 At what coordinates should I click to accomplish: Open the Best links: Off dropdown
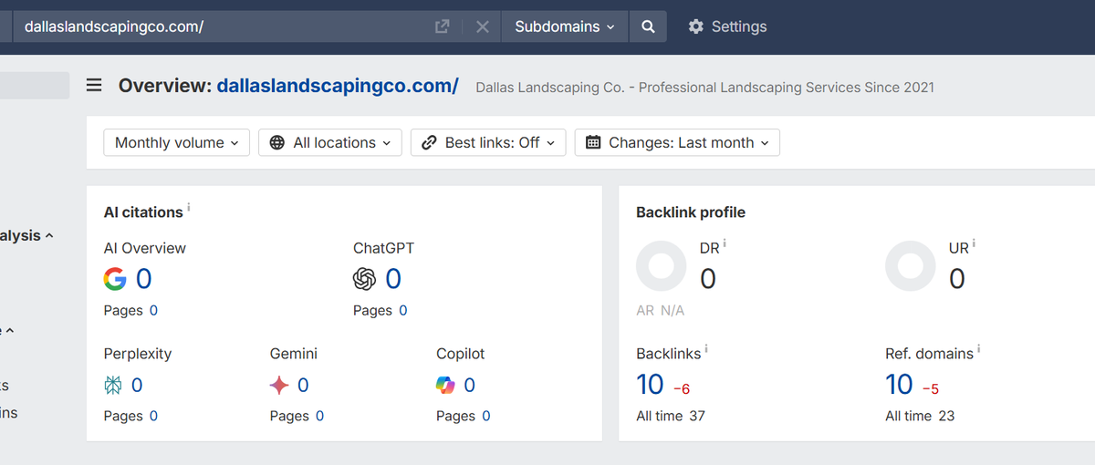488,142
